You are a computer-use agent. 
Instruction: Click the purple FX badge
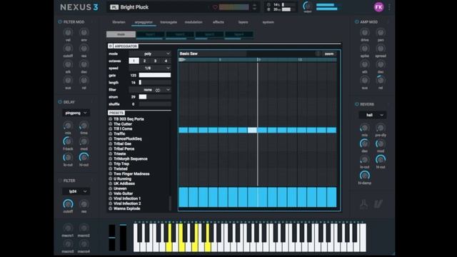pos(378,7)
